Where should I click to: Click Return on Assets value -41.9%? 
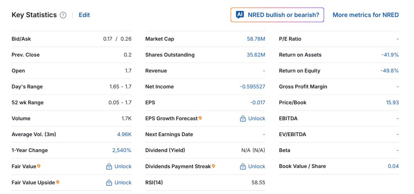(390, 55)
